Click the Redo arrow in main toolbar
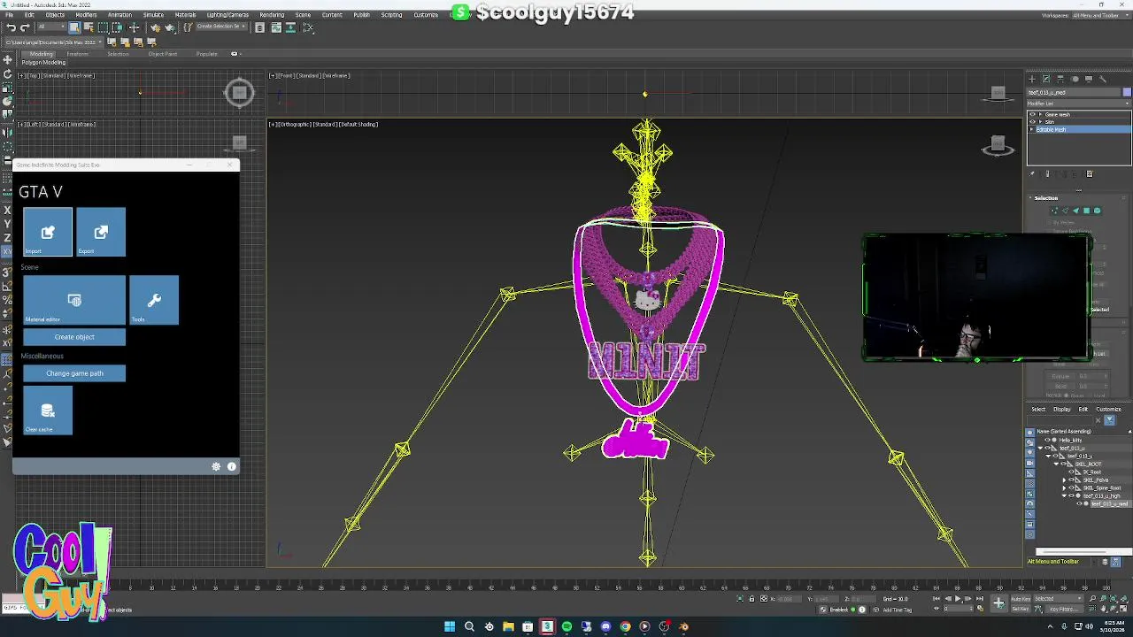 pos(25,27)
